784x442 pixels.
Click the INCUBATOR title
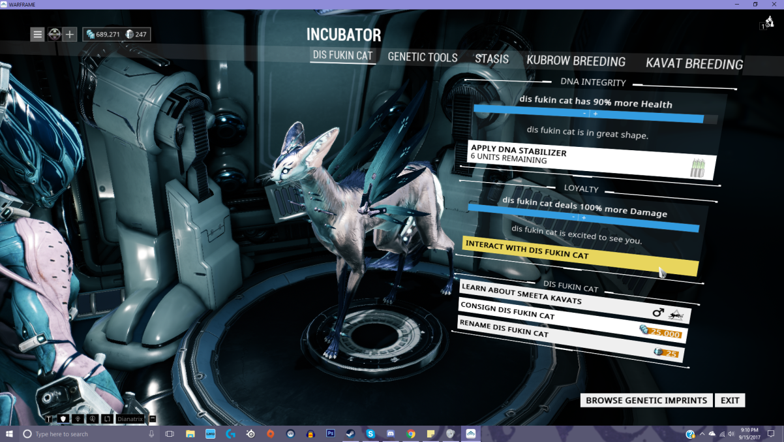[x=344, y=35]
